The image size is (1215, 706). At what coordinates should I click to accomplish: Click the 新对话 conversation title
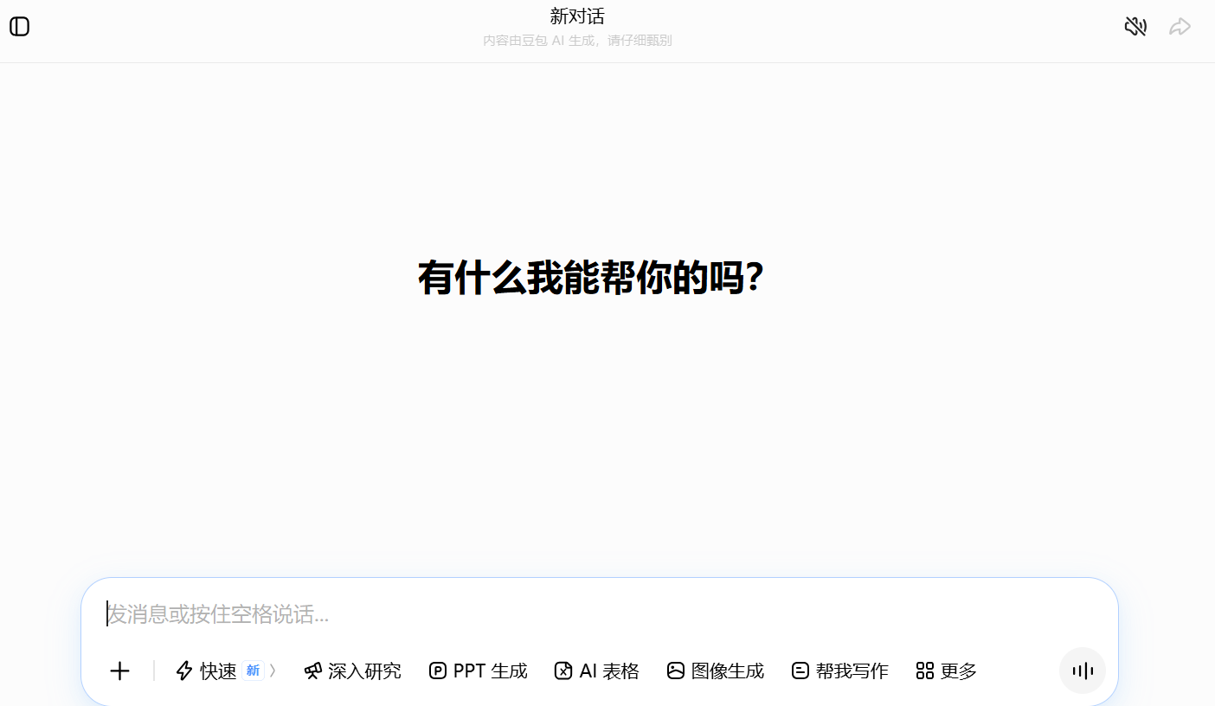577,16
